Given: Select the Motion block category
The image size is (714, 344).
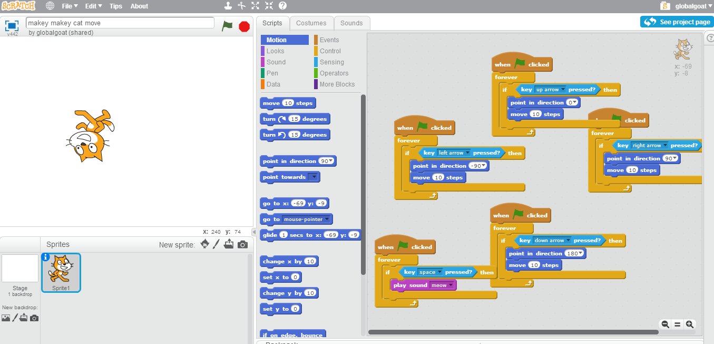Looking at the screenshot, I should coord(285,40).
